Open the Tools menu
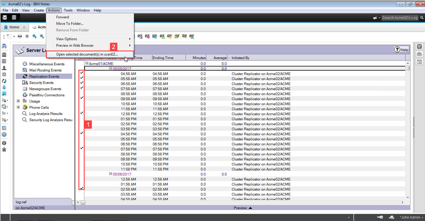This screenshot has height=221, width=425. [x=68, y=10]
